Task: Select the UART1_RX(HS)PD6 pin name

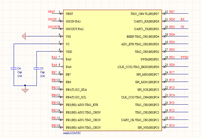Action: (x=146, y=22)
